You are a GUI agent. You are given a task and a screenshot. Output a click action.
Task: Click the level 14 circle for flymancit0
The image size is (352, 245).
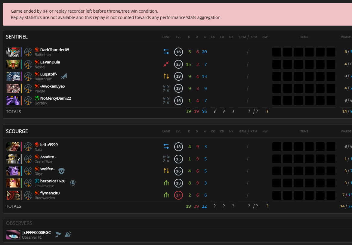coord(178,195)
